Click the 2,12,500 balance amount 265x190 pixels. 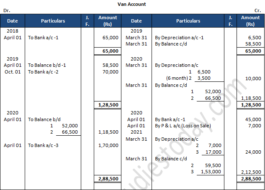[x=251, y=172]
